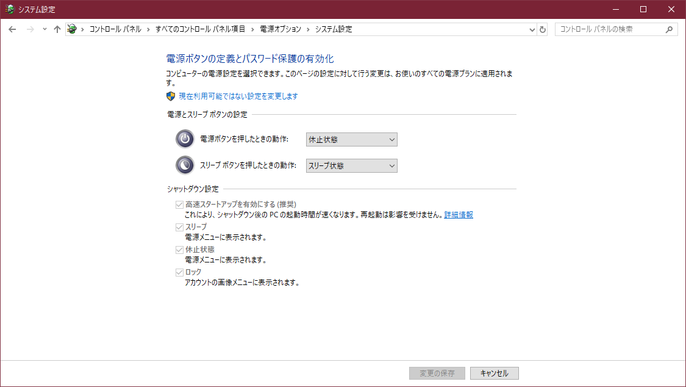The height and width of the screenshot is (387, 686).
Task: Maximize the システム設定 window
Action: 643,9
